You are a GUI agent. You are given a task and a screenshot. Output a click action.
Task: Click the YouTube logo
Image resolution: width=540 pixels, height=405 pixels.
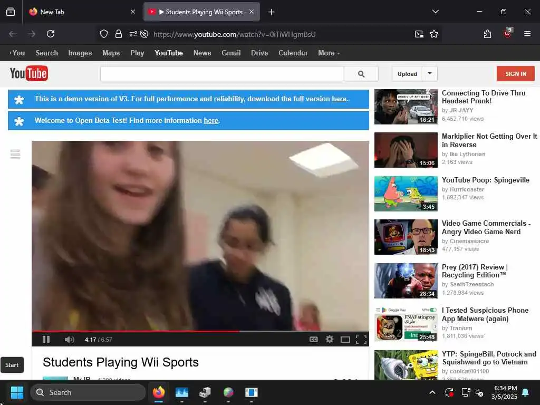(29, 73)
